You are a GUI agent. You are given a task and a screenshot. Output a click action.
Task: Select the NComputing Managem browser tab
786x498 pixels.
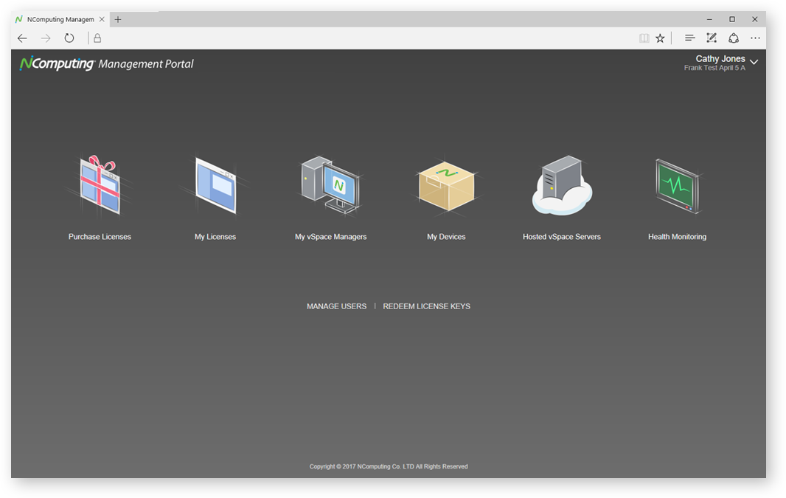(60, 20)
